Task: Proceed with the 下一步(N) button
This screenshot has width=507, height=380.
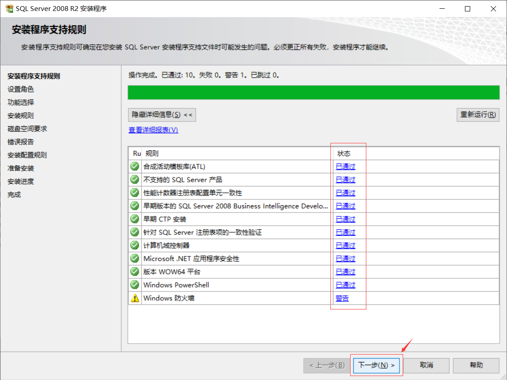Action: (376, 365)
